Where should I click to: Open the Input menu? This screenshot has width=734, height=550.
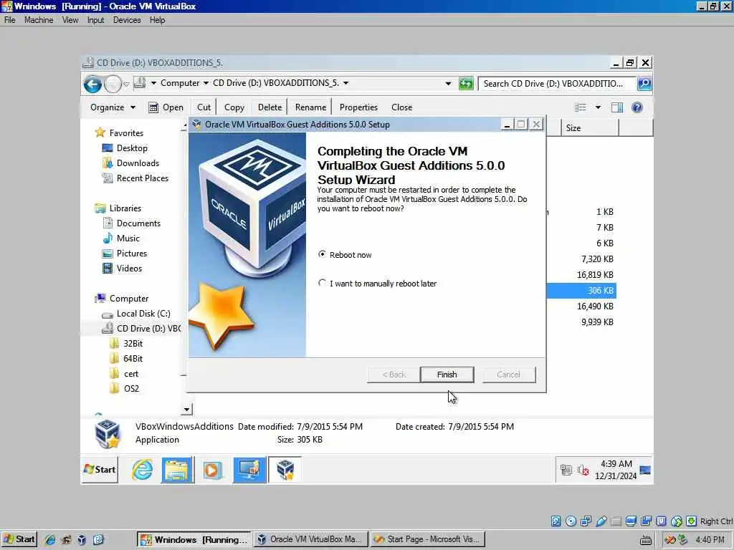point(95,20)
